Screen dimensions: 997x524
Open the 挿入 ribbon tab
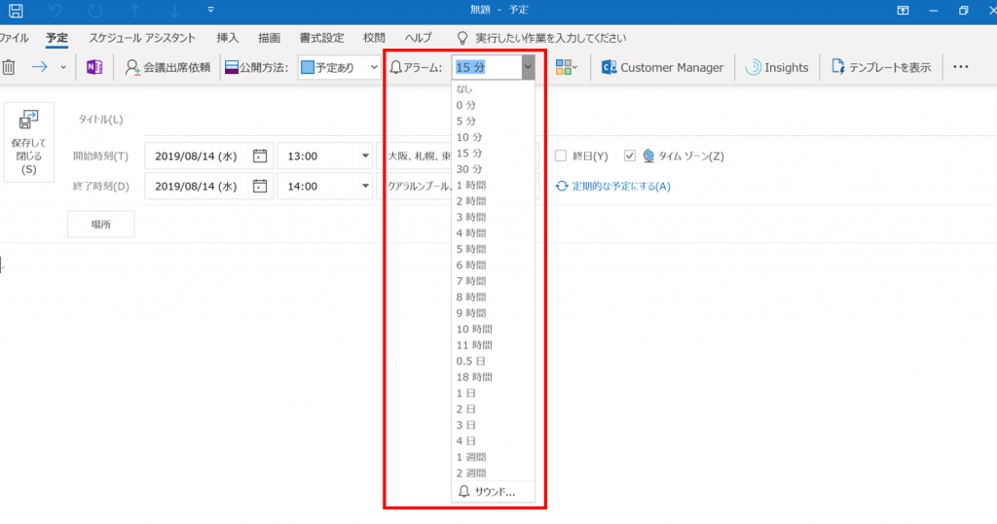(x=228, y=38)
